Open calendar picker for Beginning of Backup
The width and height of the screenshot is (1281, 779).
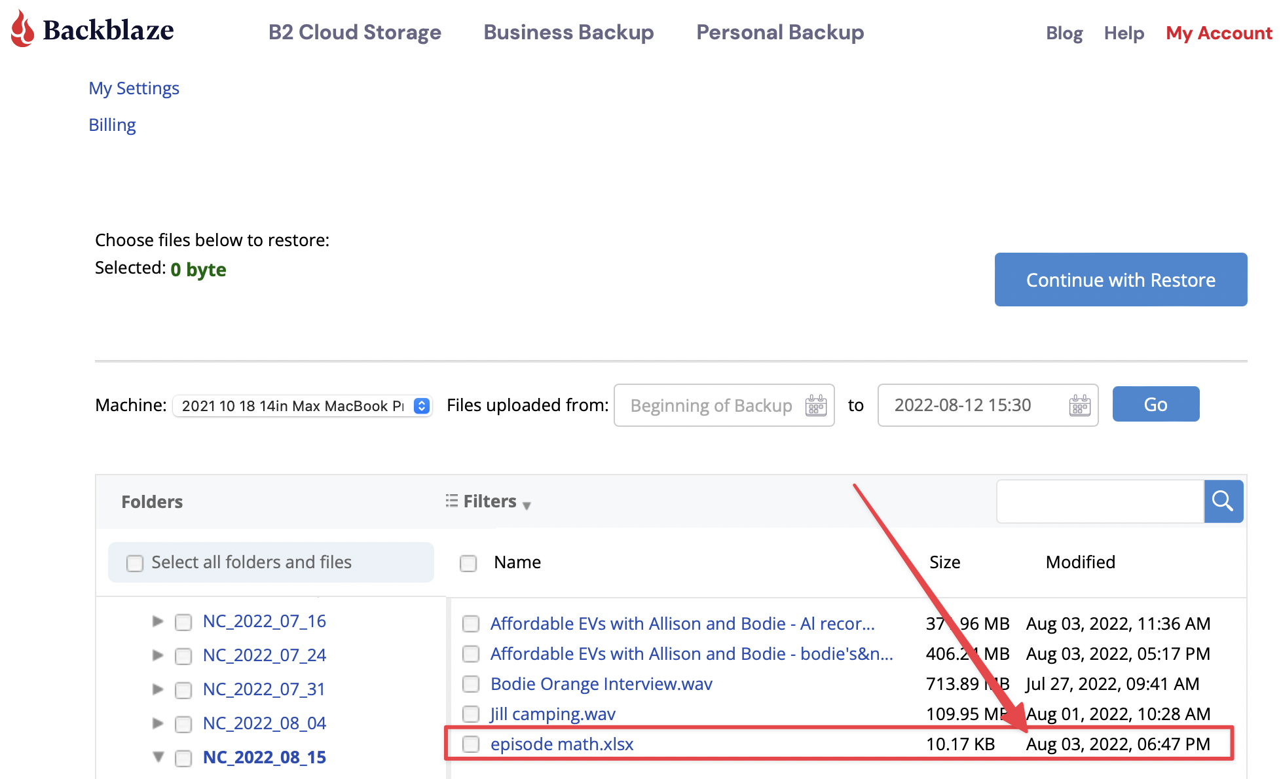pos(815,405)
